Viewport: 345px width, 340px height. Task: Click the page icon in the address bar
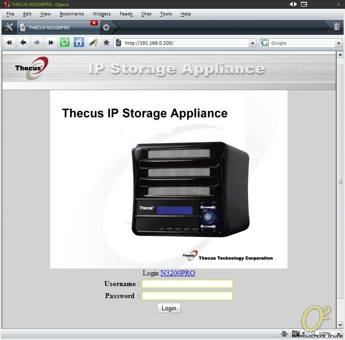pos(118,43)
